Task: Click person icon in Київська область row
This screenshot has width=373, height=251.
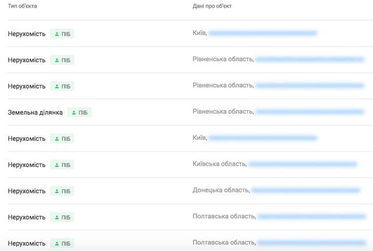Action: pos(57,165)
